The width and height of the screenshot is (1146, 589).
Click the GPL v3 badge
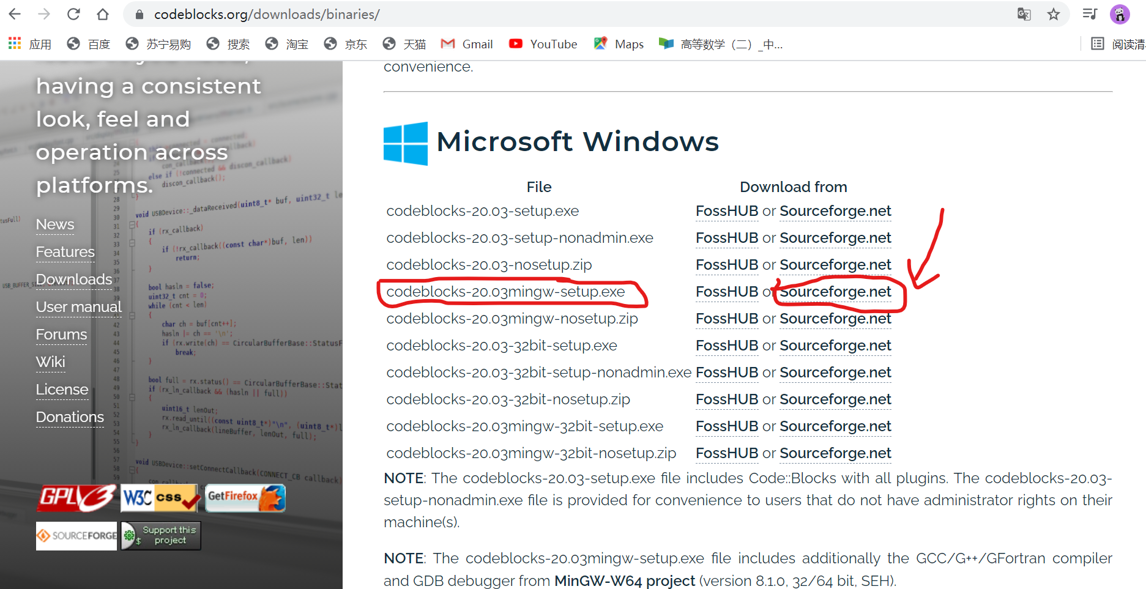(76, 498)
